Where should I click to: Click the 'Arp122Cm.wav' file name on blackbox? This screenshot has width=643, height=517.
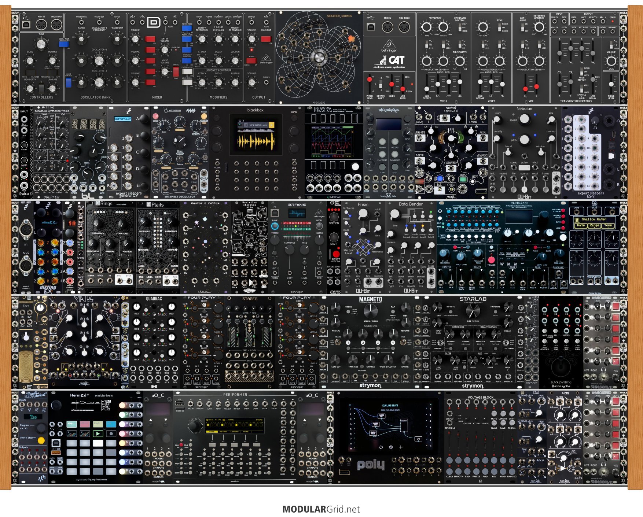pos(259,125)
